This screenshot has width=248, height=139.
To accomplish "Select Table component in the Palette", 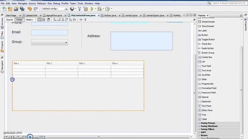I will [x=203, y=119].
